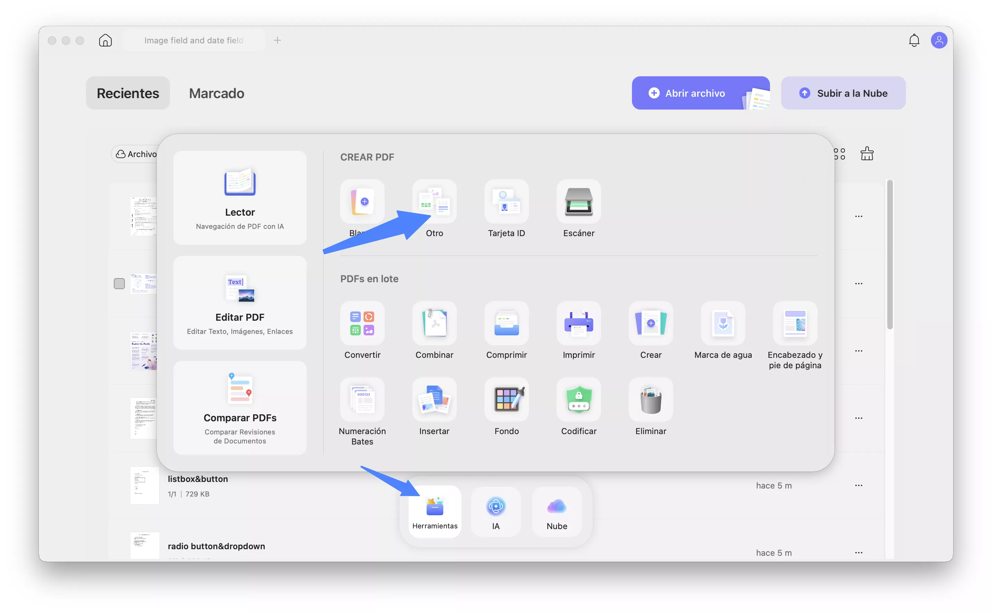This screenshot has height=613, width=992.
Task: Select the Codificar batch icon
Action: (x=578, y=399)
